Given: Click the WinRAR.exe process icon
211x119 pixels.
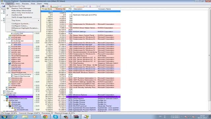Looking at the screenshot, I should click(10, 106).
